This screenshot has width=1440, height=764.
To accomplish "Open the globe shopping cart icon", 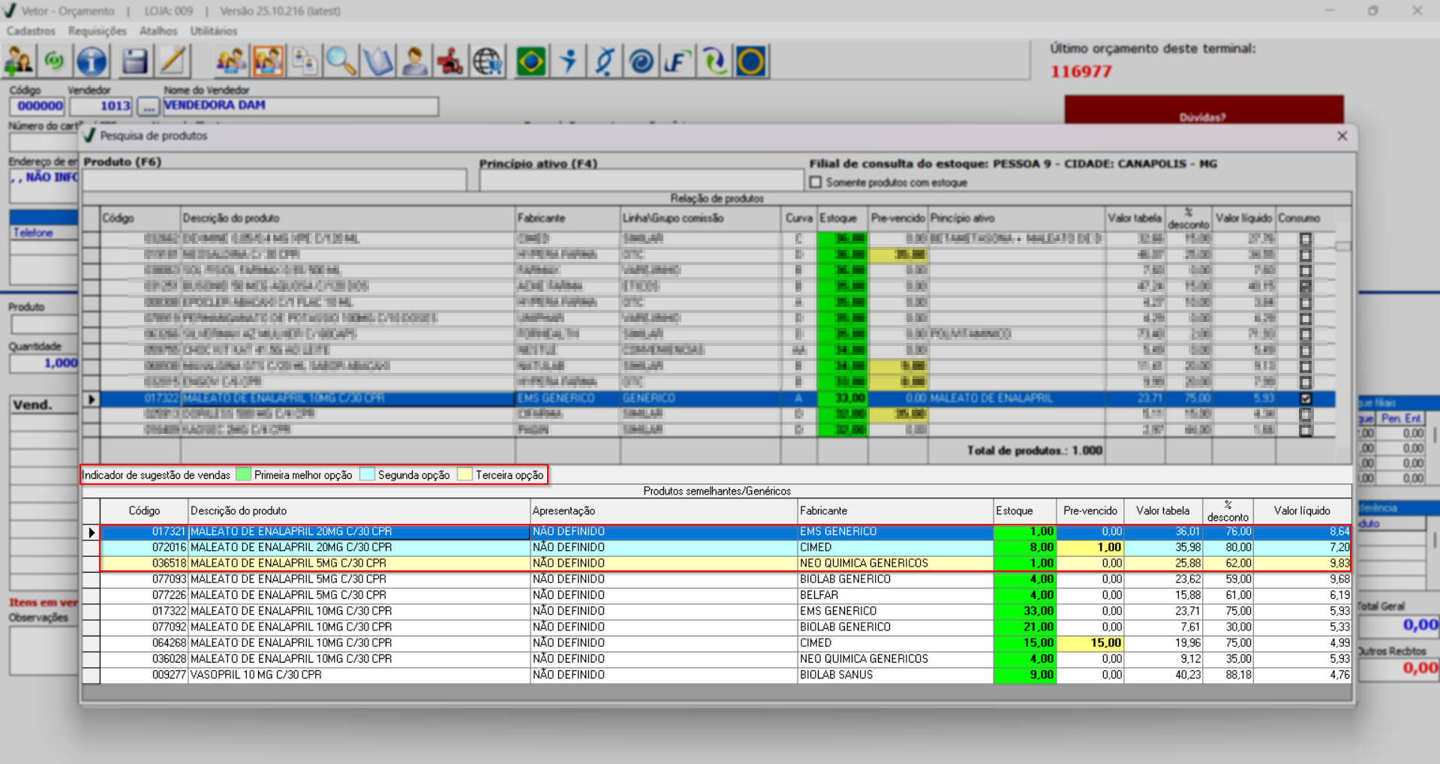I will pos(488,62).
